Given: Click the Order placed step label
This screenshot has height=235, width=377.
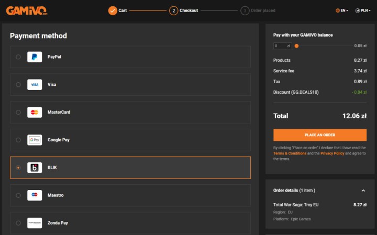Looking at the screenshot, I should tap(263, 10).
